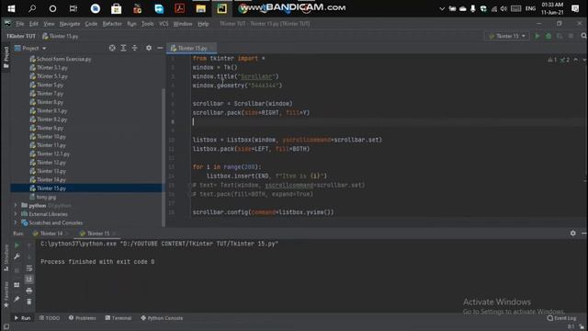The height and width of the screenshot is (331, 588).
Task: Pin the current Run tab
Action: click(17, 299)
